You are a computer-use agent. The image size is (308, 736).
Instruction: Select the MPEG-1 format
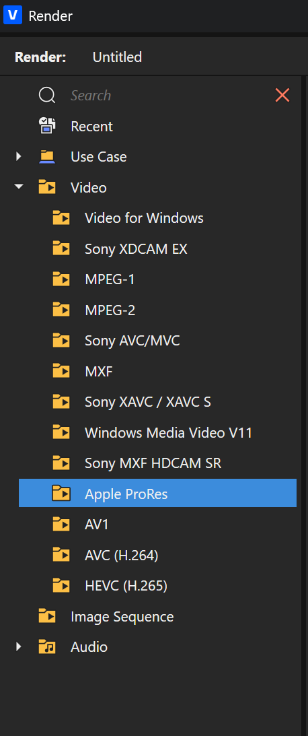pyautogui.click(x=110, y=279)
